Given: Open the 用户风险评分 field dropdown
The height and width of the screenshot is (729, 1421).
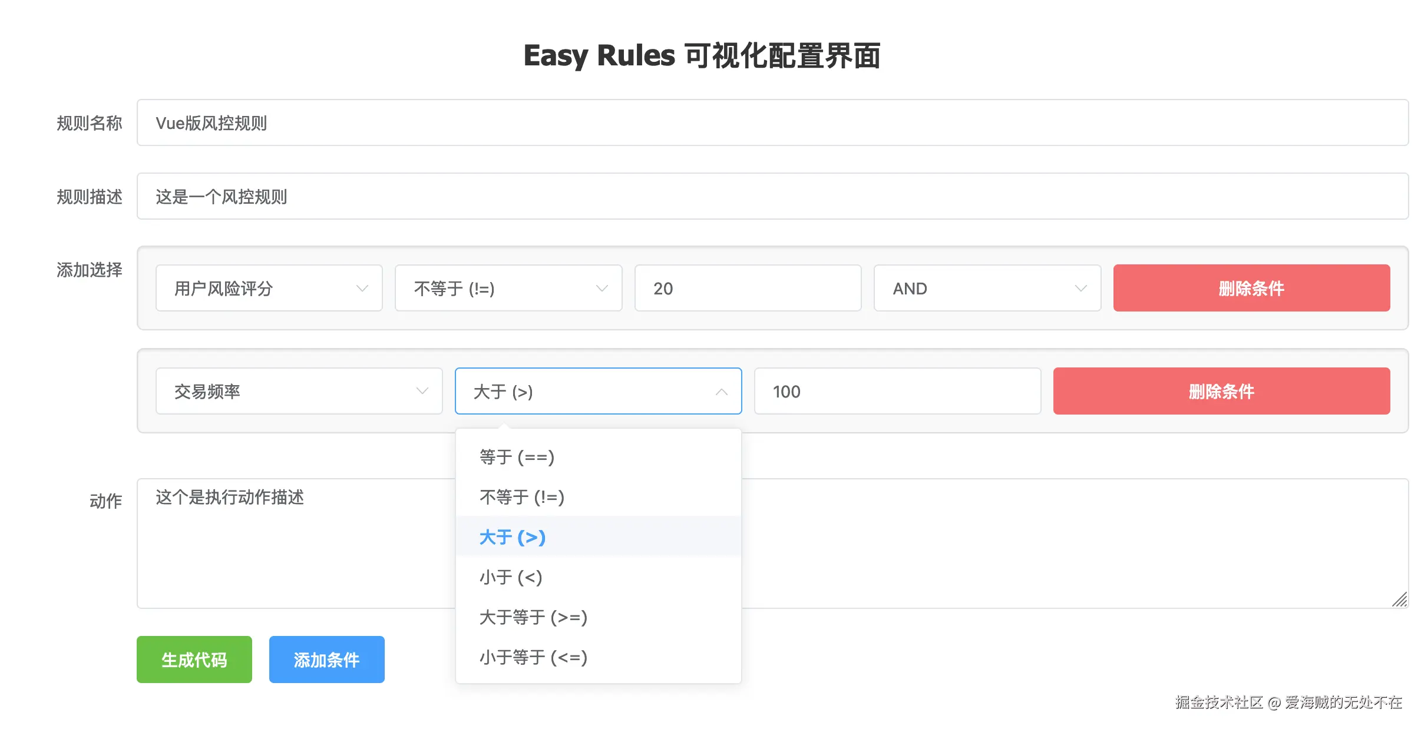Looking at the screenshot, I should (x=269, y=288).
